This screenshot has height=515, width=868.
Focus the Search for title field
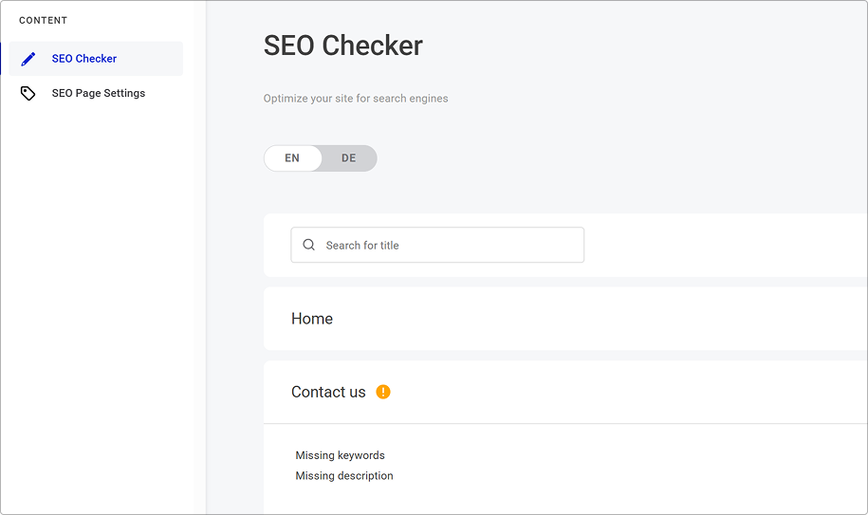(x=437, y=245)
